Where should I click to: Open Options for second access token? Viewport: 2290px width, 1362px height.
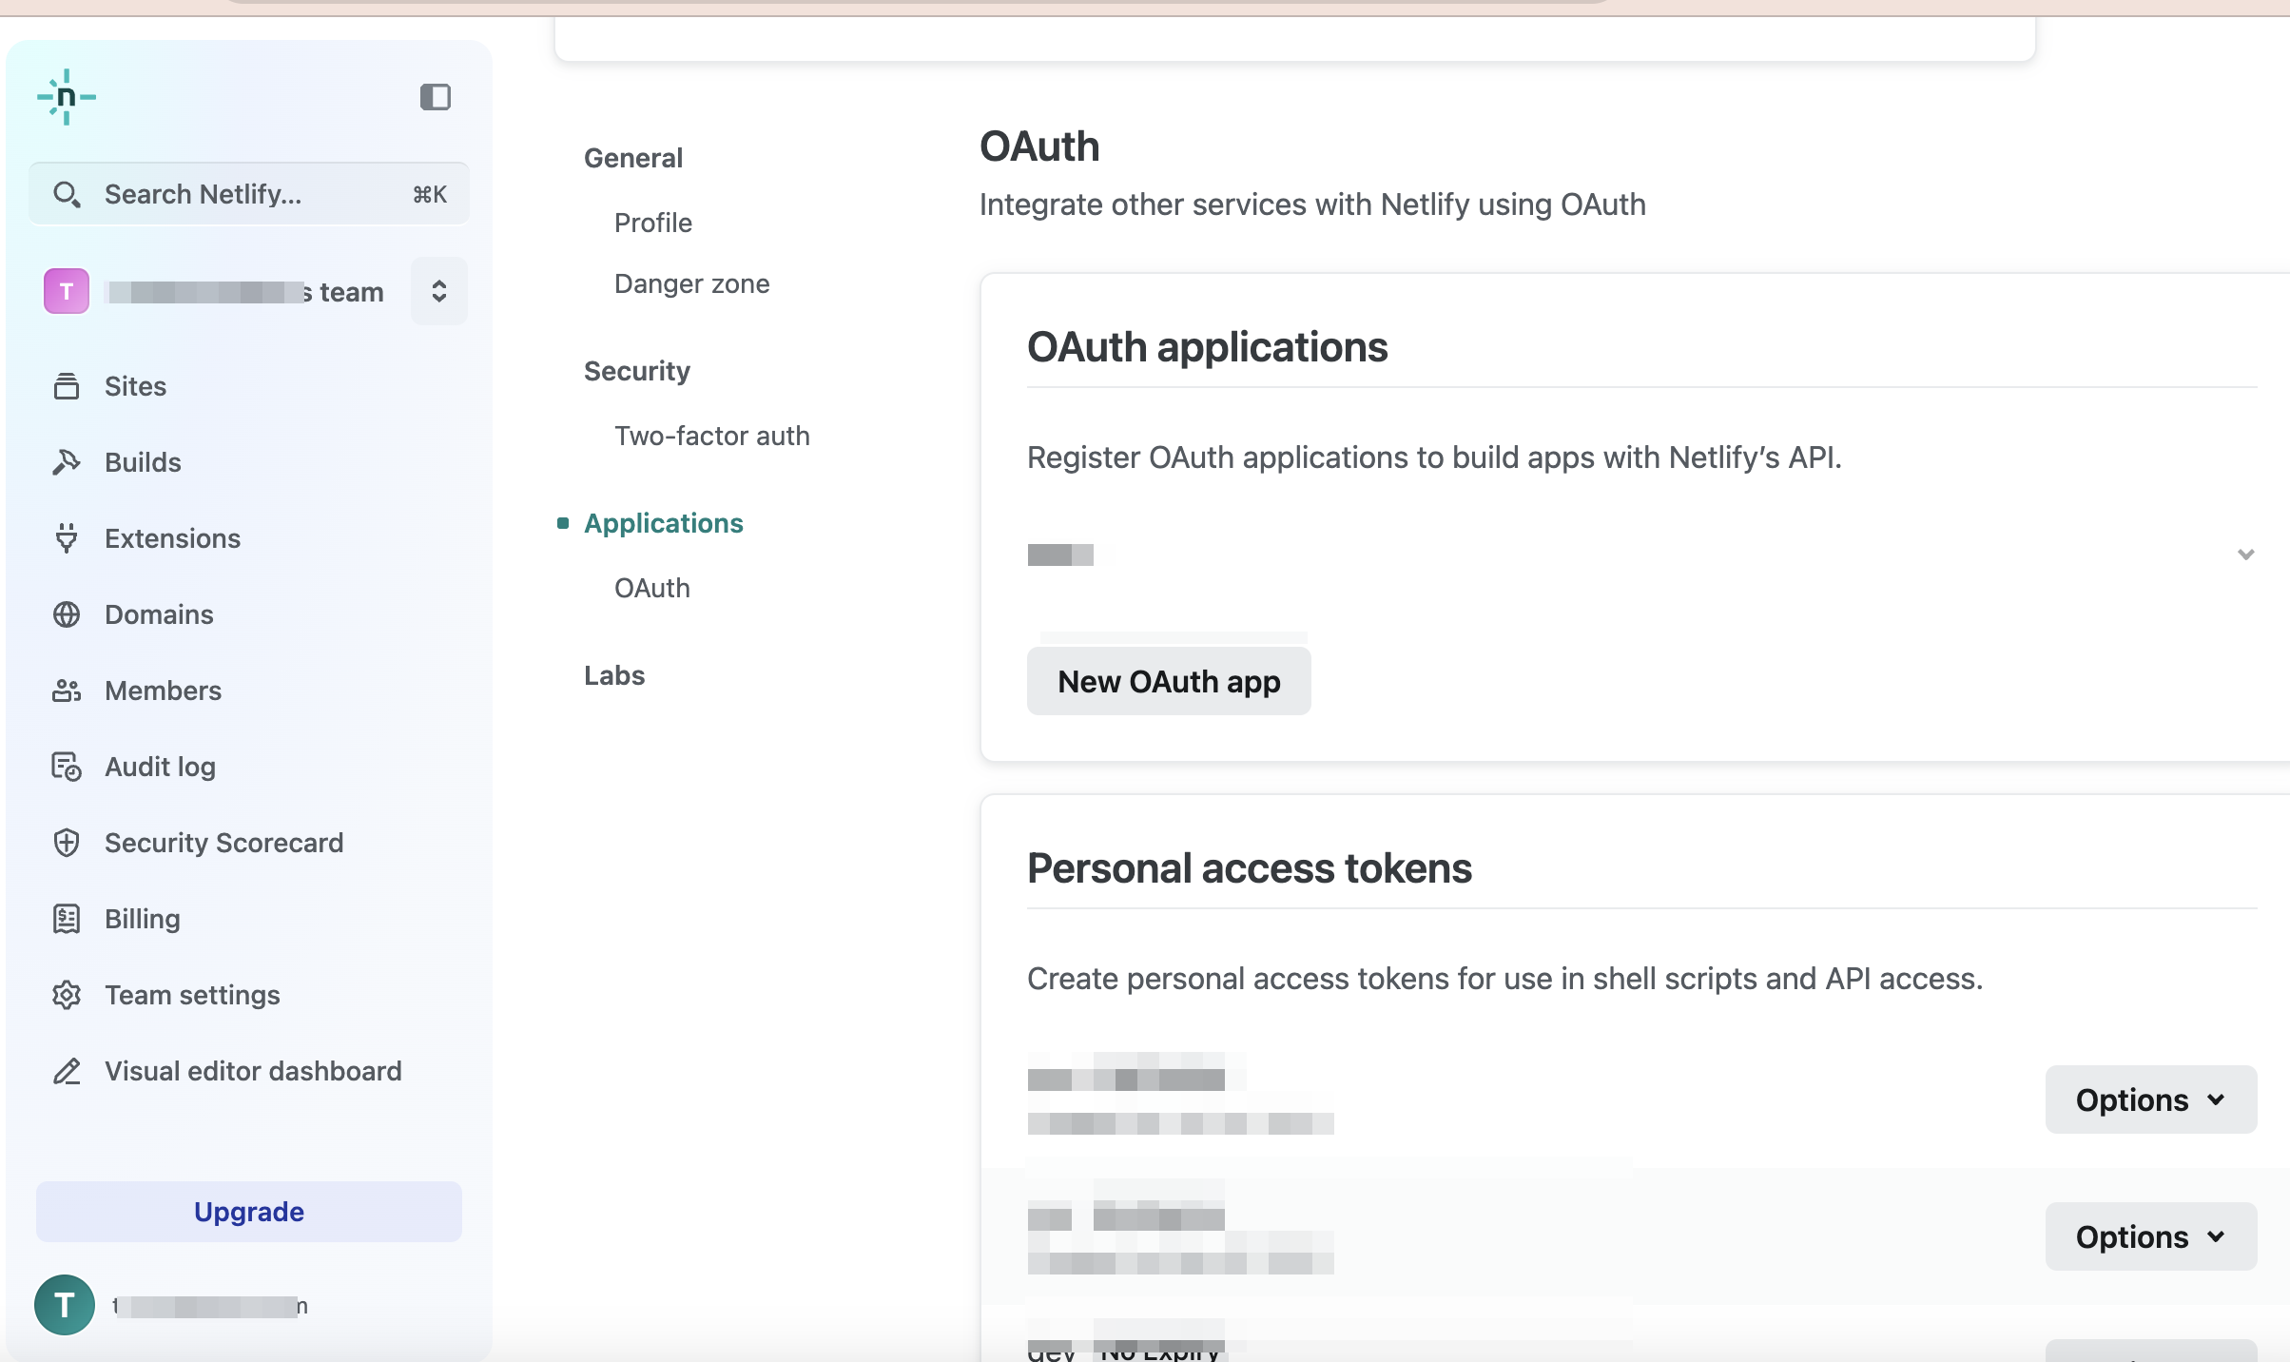click(x=2150, y=1236)
